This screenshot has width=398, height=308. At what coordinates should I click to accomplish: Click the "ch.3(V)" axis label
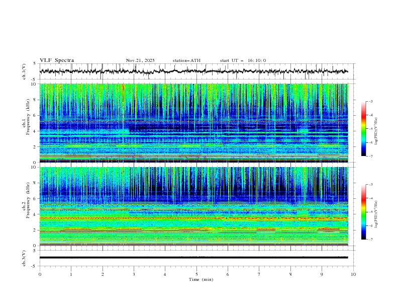pos(24,258)
